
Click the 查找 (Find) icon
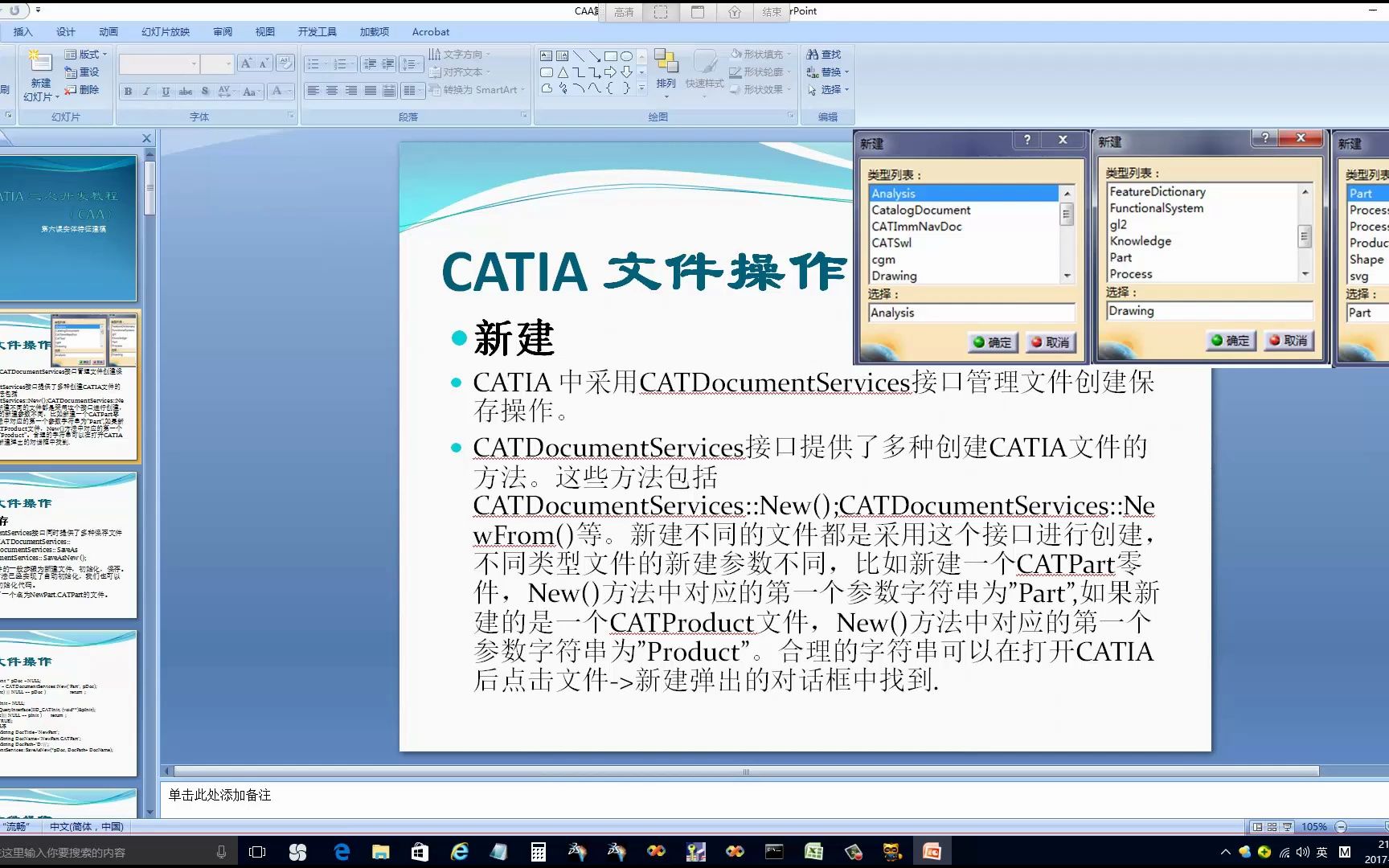pos(826,54)
